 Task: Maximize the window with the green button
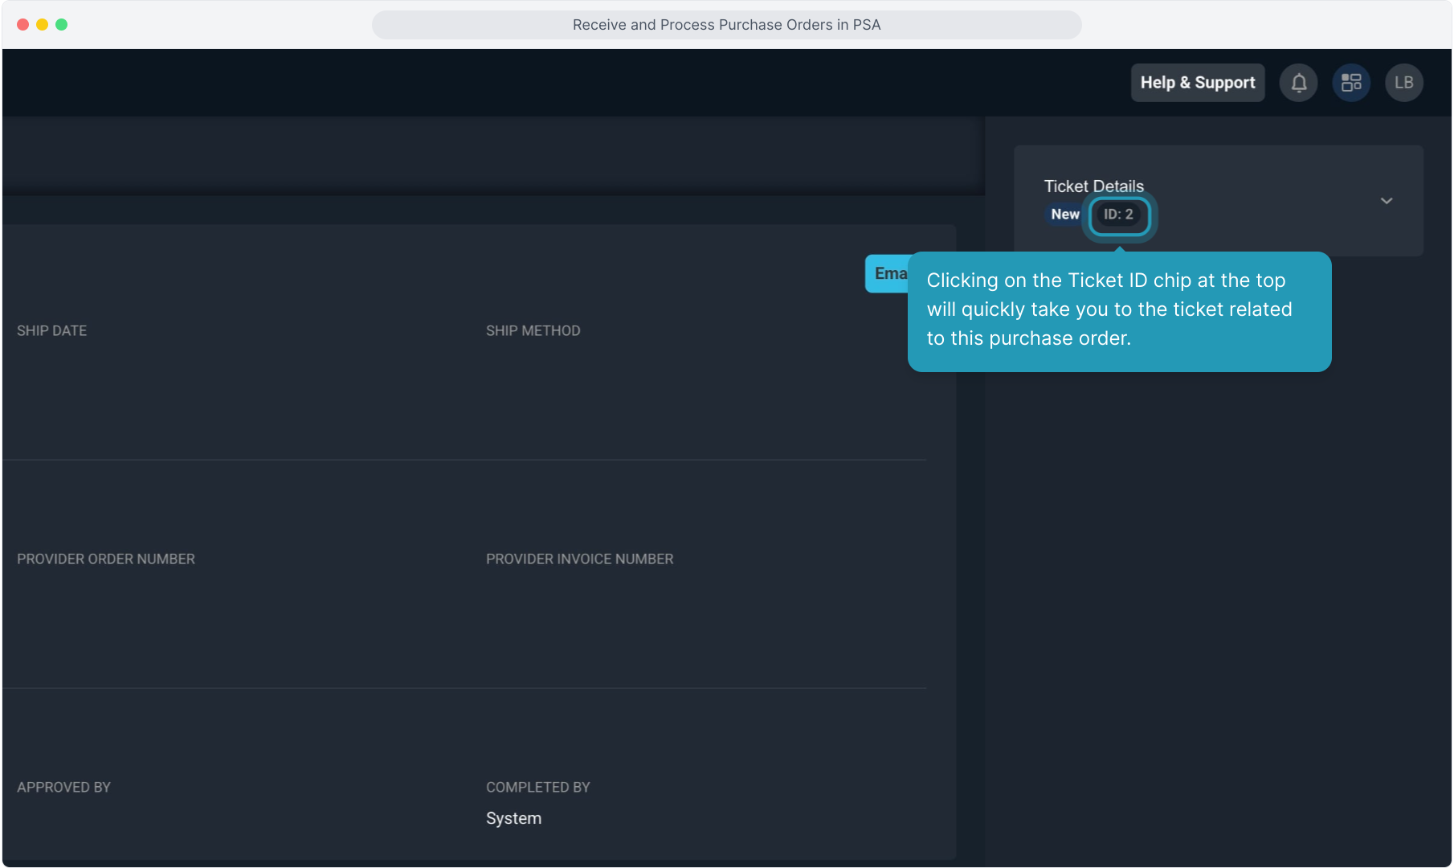pyautogui.click(x=61, y=25)
